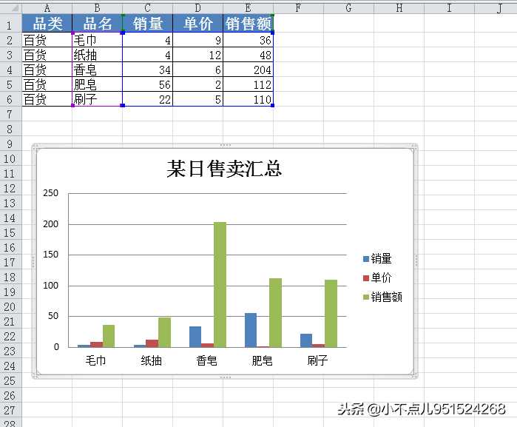Select unit price cell 9
This screenshot has height=427, width=517.
tap(197, 40)
